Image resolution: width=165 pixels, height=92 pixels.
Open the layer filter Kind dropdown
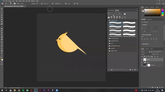click(145, 52)
